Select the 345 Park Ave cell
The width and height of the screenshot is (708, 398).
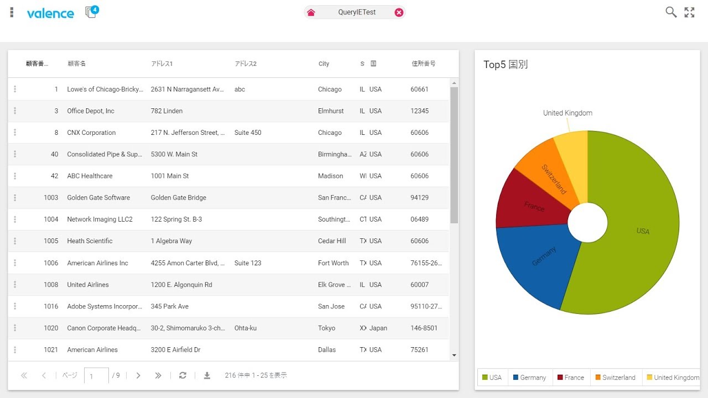pos(170,306)
